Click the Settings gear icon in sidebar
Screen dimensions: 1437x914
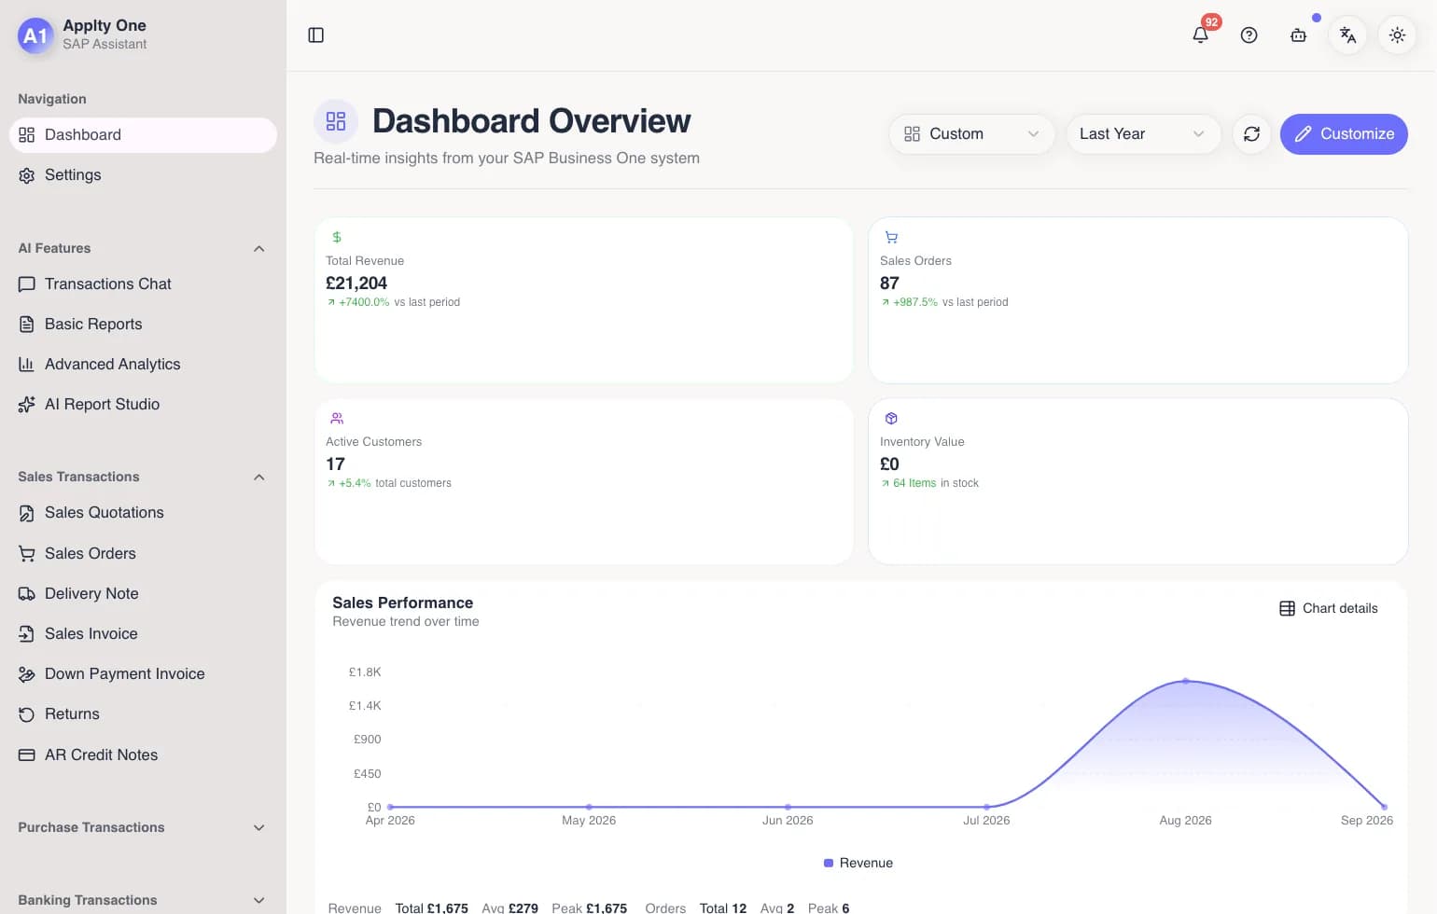[x=27, y=175]
